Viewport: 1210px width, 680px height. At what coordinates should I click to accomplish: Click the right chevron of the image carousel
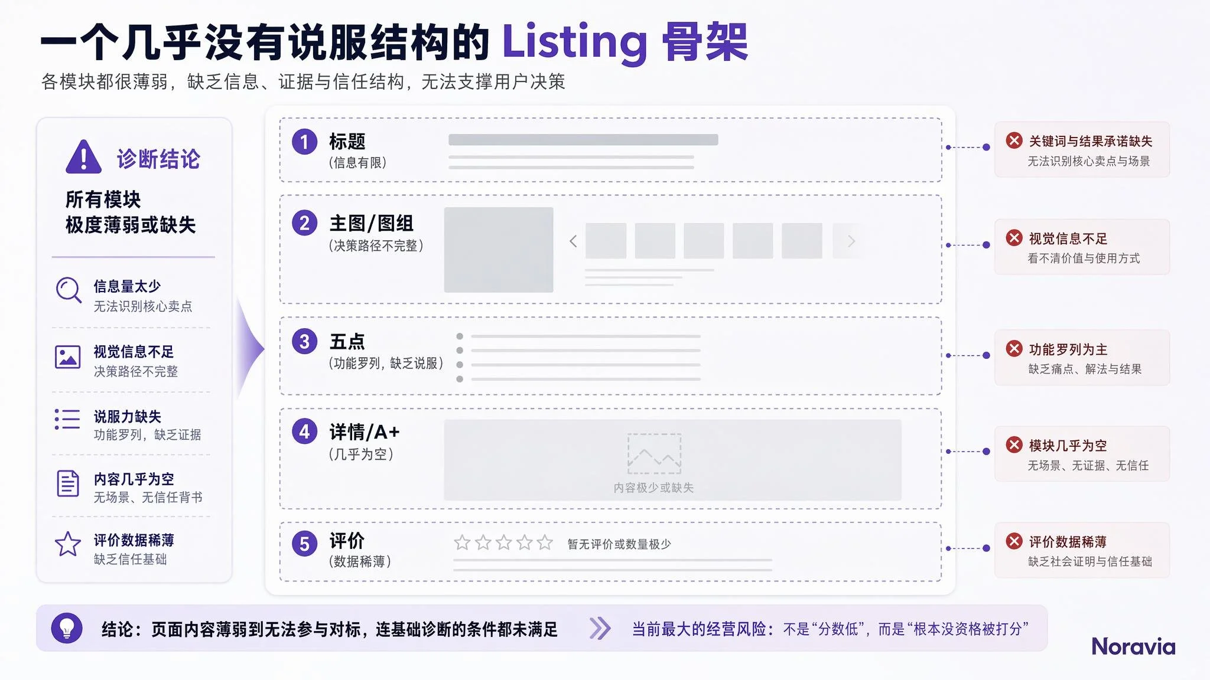pyautogui.click(x=851, y=241)
